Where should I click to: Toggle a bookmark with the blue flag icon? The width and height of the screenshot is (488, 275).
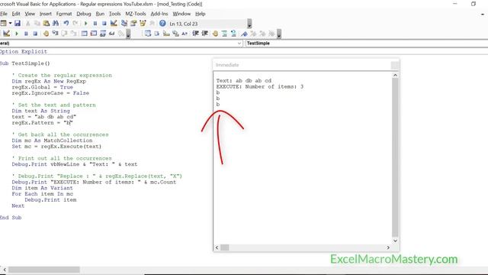pos(244,34)
